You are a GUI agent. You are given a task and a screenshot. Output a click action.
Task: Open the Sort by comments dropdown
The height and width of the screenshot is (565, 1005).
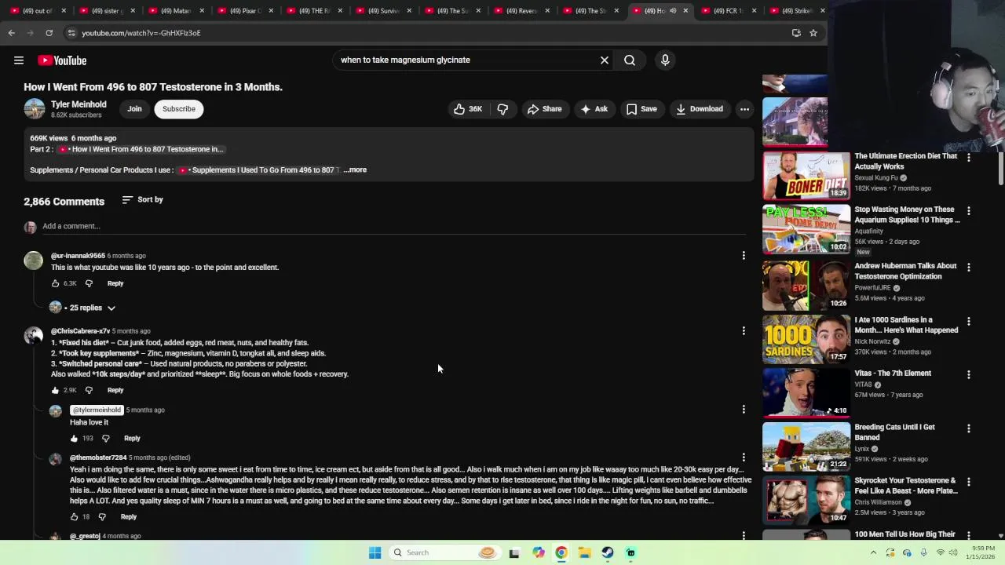[x=143, y=199]
